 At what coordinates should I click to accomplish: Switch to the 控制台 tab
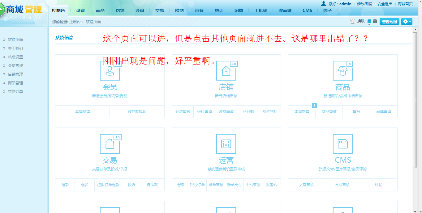point(58,10)
